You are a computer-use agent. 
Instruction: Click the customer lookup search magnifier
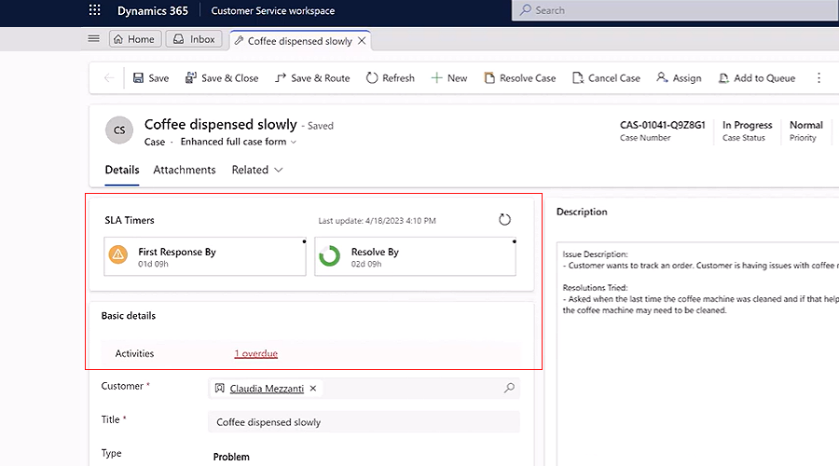509,389
